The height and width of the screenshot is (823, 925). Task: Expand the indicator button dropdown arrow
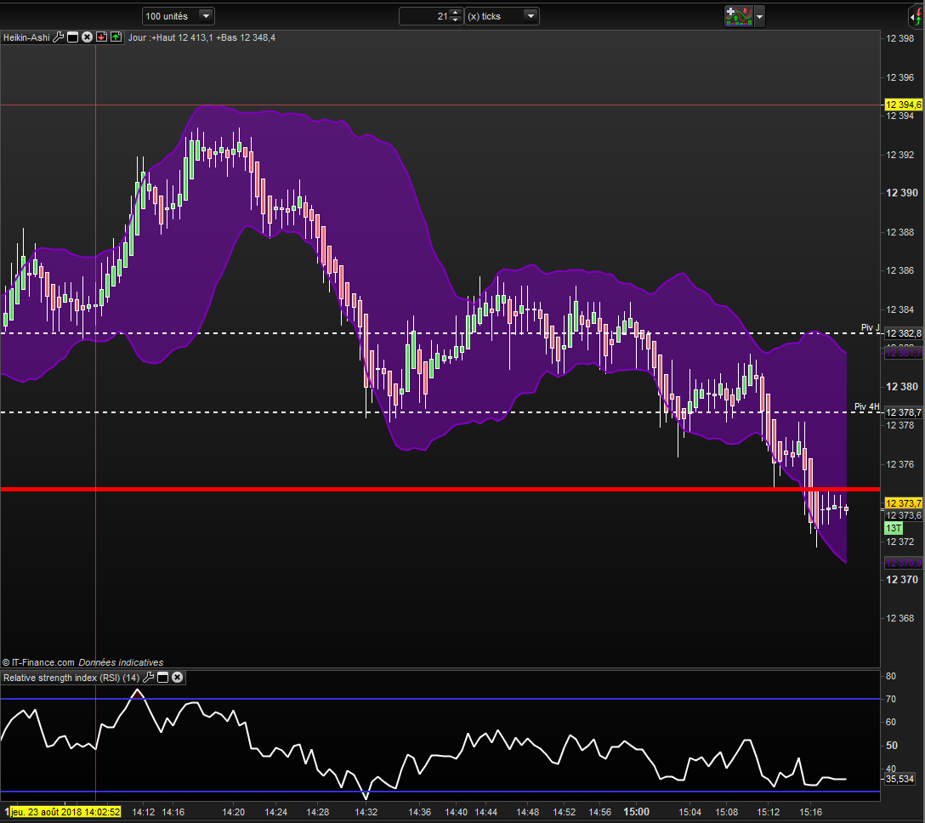point(759,16)
